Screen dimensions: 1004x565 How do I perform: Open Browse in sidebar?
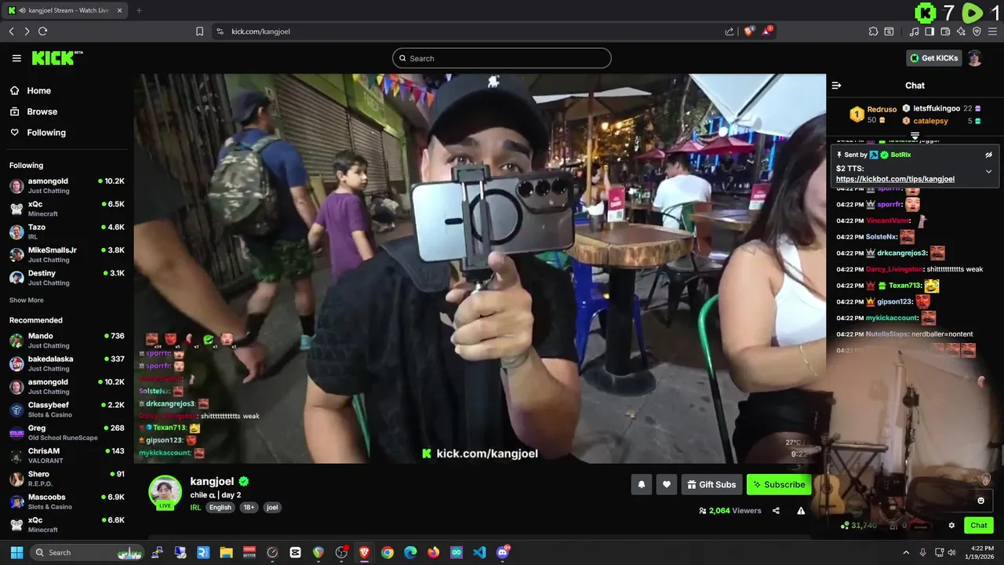tap(42, 111)
